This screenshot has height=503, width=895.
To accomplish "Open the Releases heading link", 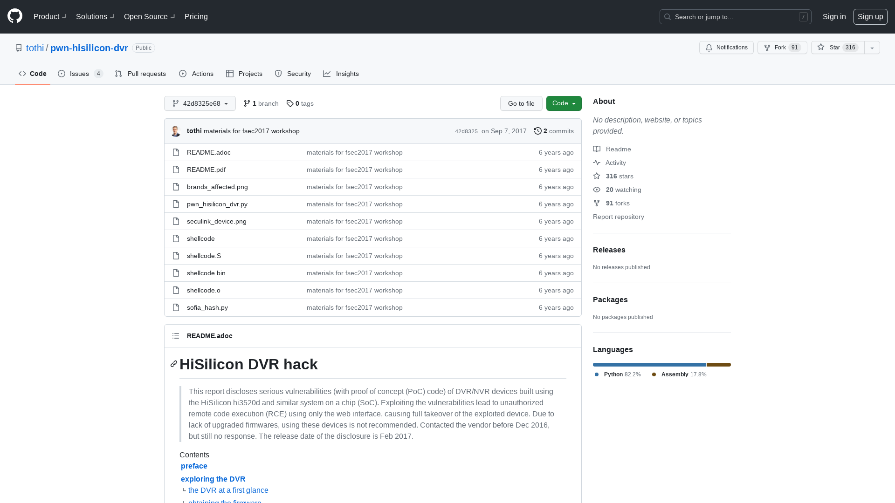I will click(609, 250).
